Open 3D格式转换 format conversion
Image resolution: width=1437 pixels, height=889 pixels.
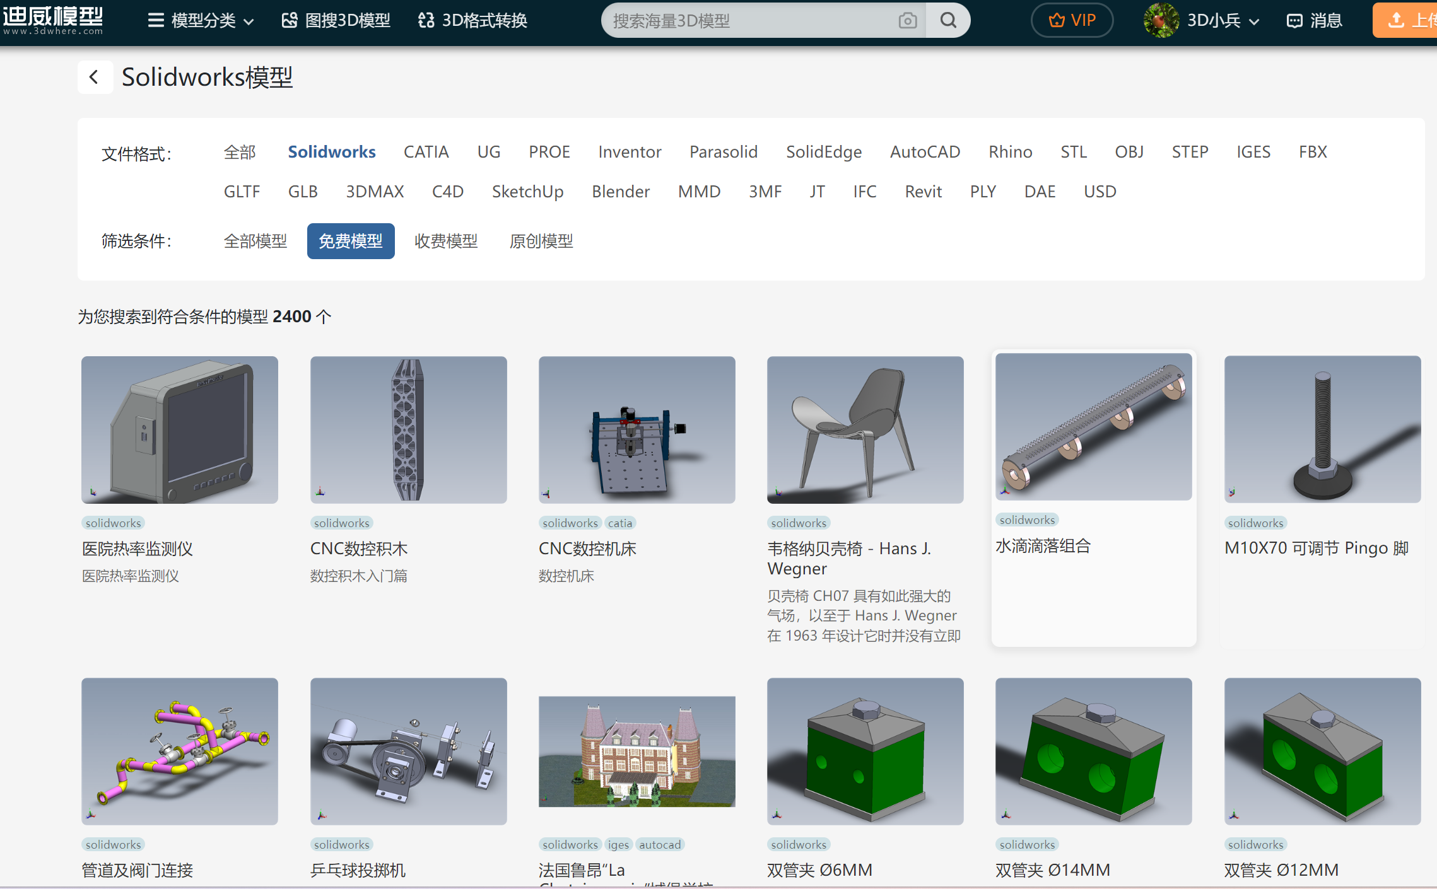(x=472, y=21)
